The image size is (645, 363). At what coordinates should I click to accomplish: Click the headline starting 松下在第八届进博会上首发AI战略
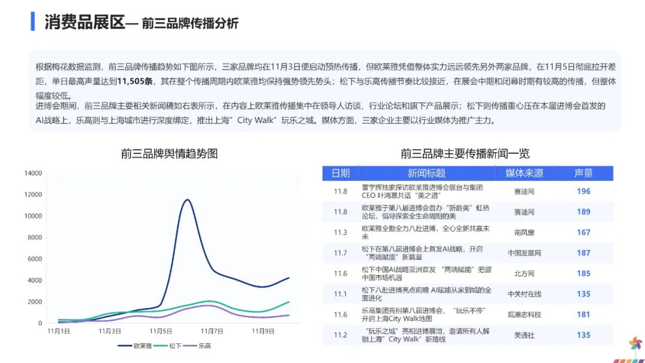tap(422, 253)
